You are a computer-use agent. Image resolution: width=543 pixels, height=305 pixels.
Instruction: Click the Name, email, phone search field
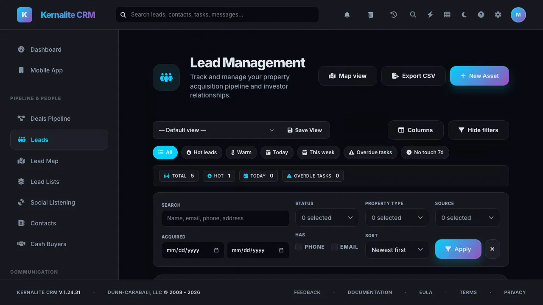coord(225,219)
